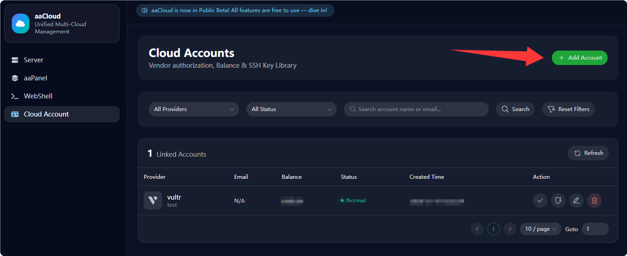Click the Email column header
The height and width of the screenshot is (256, 627).
pyautogui.click(x=241, y=177)
